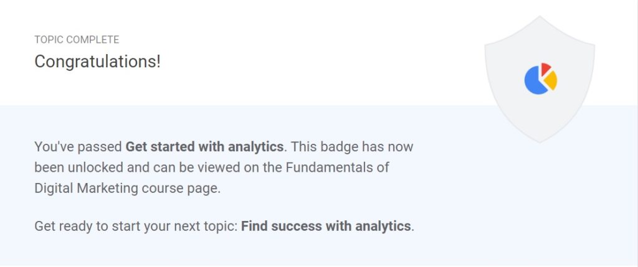Click the word analytics in next topic name
The image size is (638, 267).
coord(383,227)
